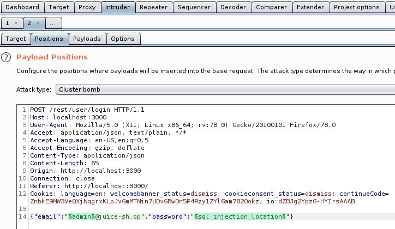
Task: Select the Intruder tab
Action: click(x=118, y=7)
